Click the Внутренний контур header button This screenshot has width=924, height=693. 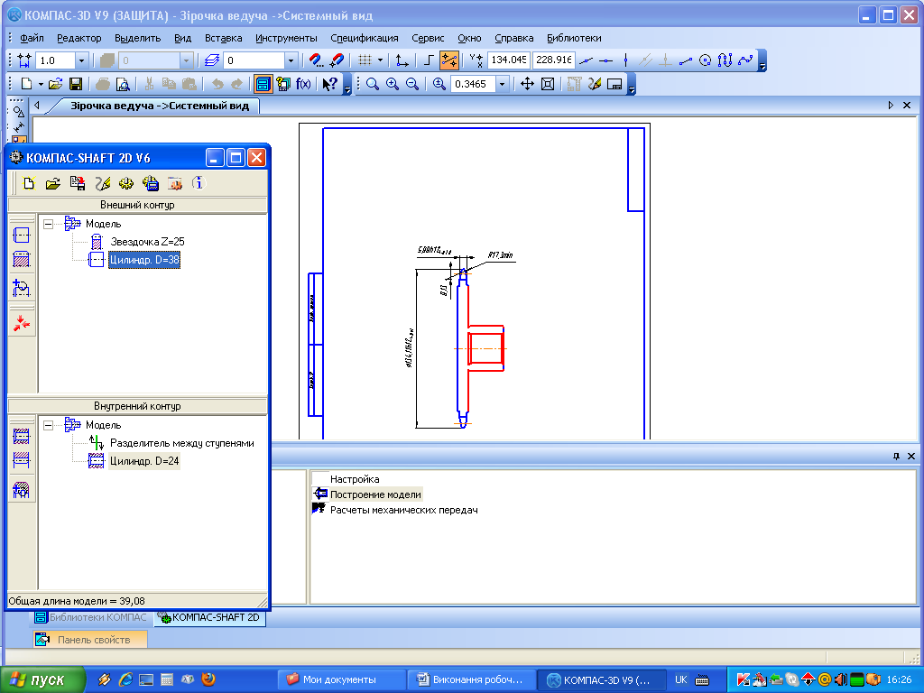point(137,406)
